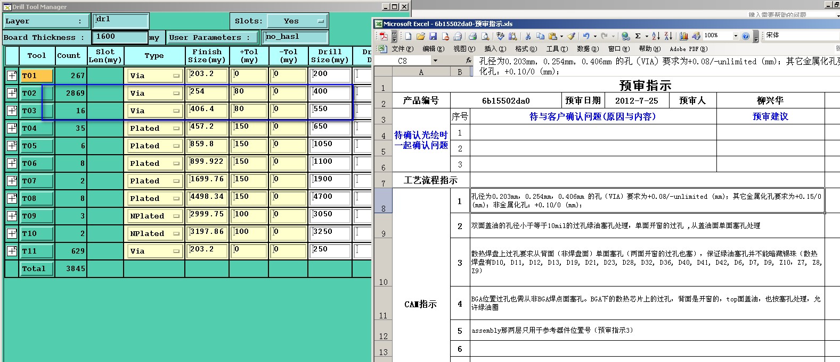Open the Excel zoom 100% dropdown arrow

tap(736, 36)
